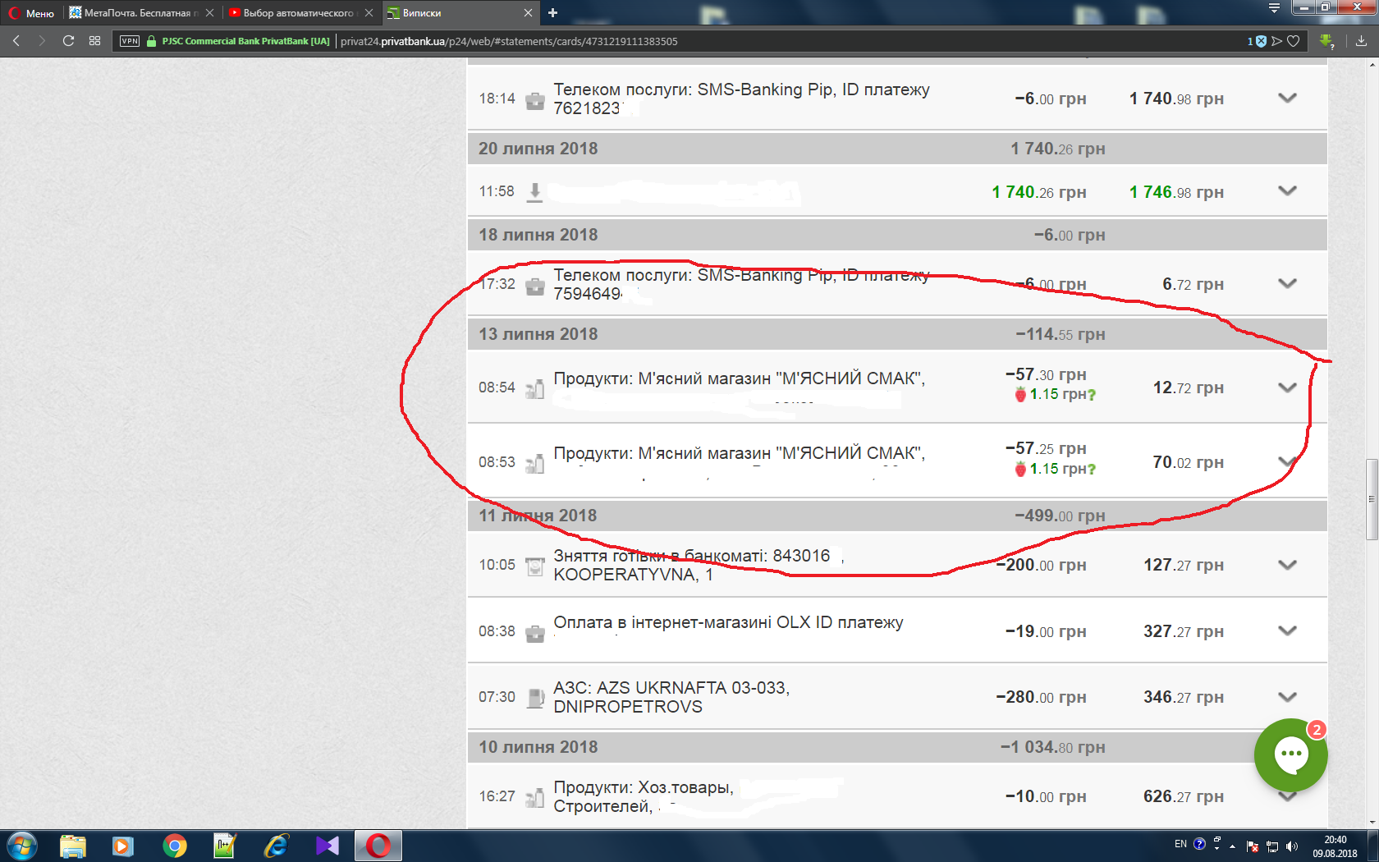This screenshot has height=862, width=1379.
Task: Expand the 11:58 incoming 1 740.26 transaction
Action: (1287, 190)
